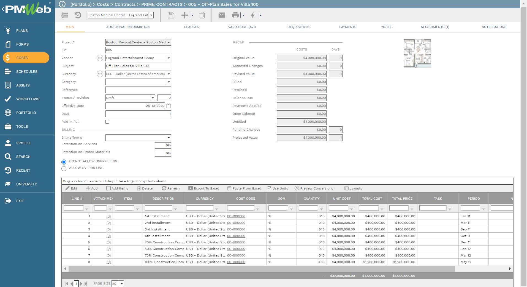Viewport: 527px width, 287px height.
Task: Click the lightning bolt actions icon
Action: click(x=253, y=15)
